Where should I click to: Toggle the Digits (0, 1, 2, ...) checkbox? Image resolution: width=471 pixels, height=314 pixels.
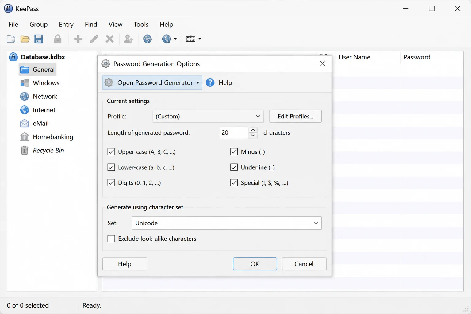click(x=111, y=183)
